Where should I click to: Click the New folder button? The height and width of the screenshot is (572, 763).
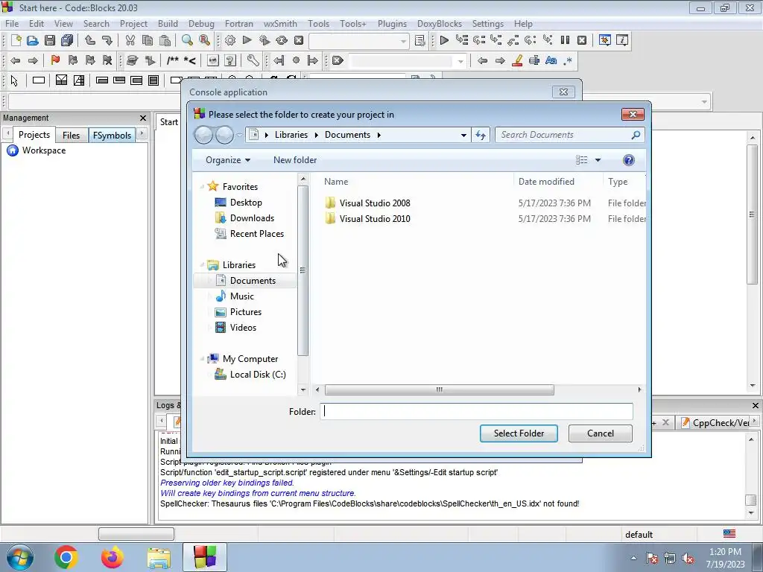pos(295,160)
